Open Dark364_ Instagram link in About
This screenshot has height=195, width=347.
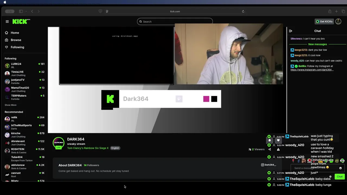tap(268, 165)
